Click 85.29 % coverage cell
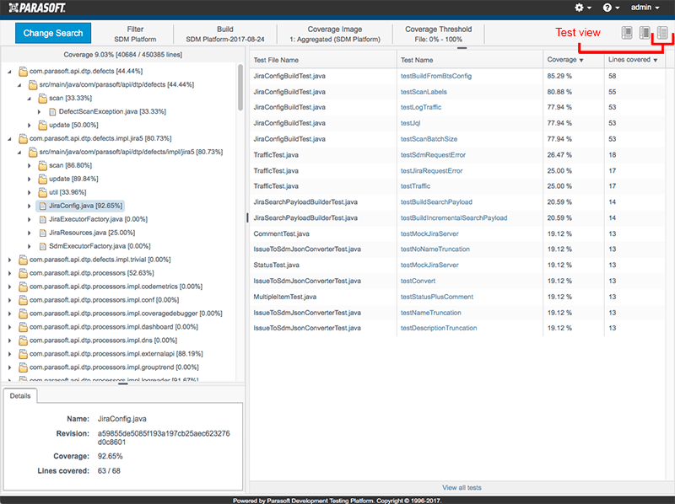Viewport: 675px width, 504px height. [x=559, y=76]
